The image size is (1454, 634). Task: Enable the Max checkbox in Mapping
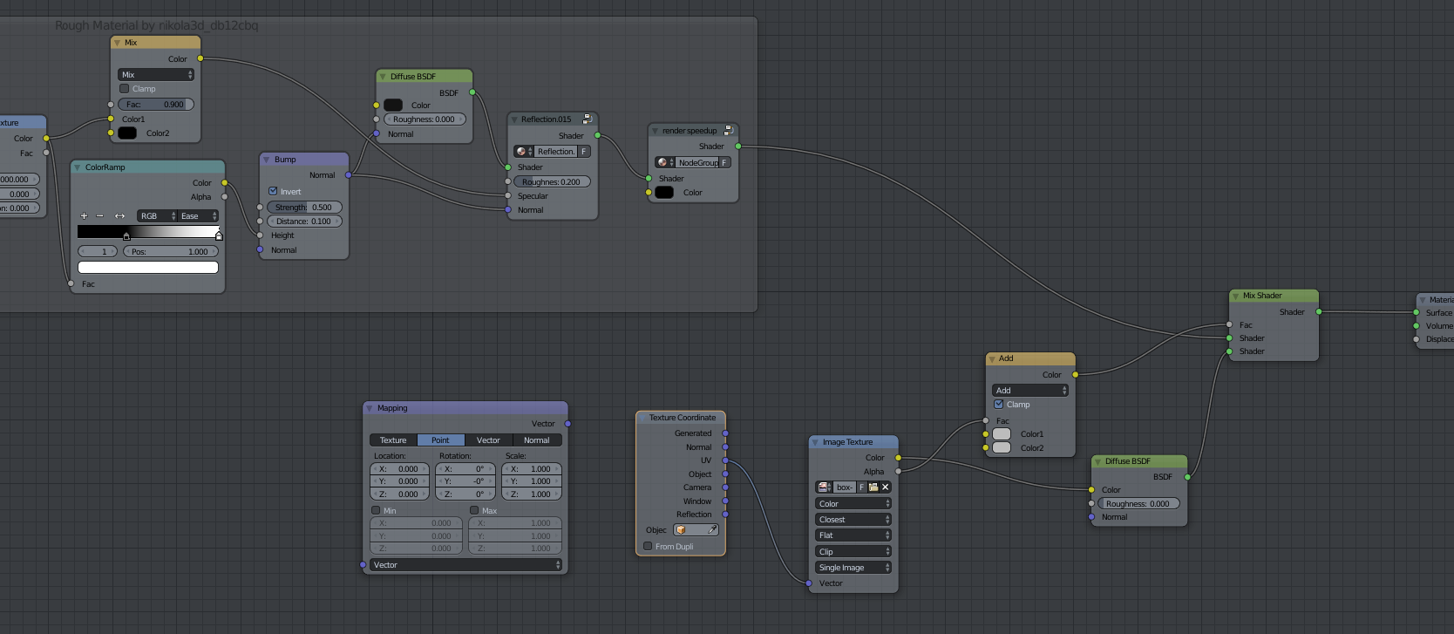coord(474,510)
